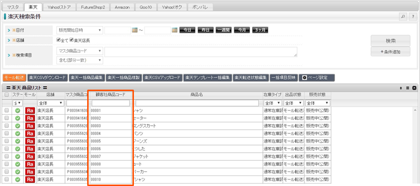
Task: Click the magnifier icon in search header
Action: 403,16
